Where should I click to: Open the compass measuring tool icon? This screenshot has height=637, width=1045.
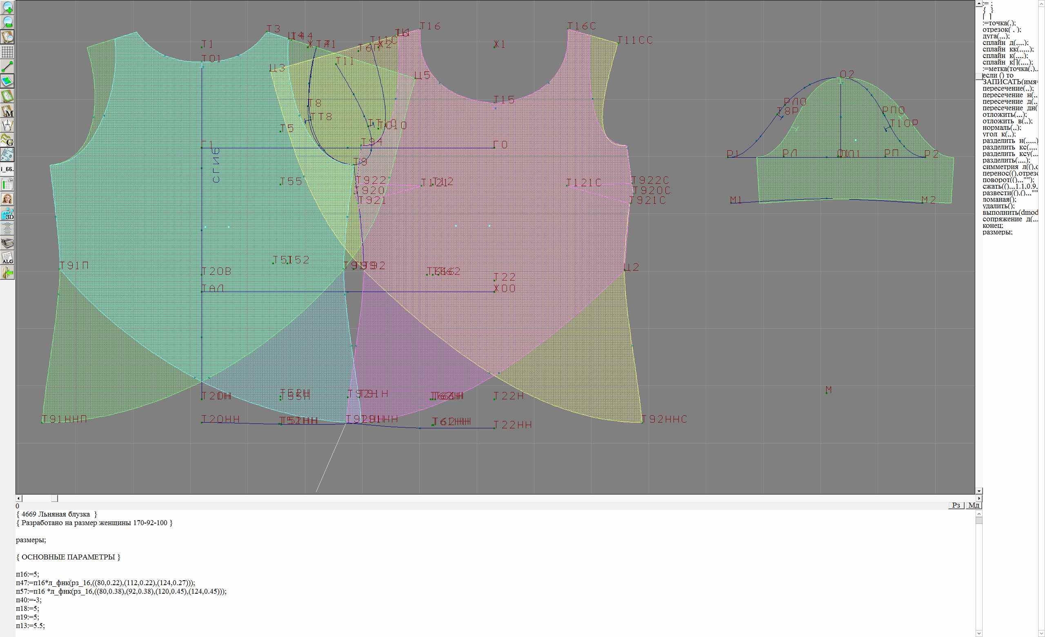tap(8, 125)
